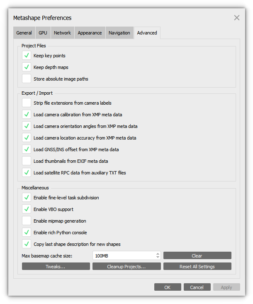
Task: Clear the basemap cache
Action: [197, 256]
